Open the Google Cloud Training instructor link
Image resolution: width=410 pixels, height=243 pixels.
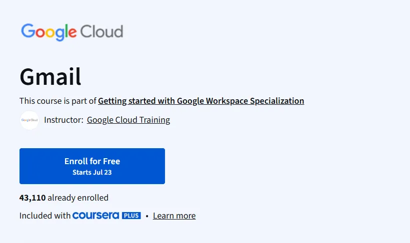pos(128,120)
